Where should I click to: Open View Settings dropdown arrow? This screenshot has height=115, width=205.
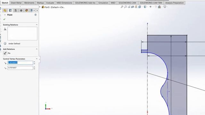click(168, 7)
